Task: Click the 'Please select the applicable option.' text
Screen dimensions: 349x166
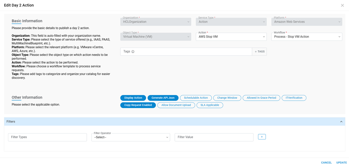Action: [36, 105]
